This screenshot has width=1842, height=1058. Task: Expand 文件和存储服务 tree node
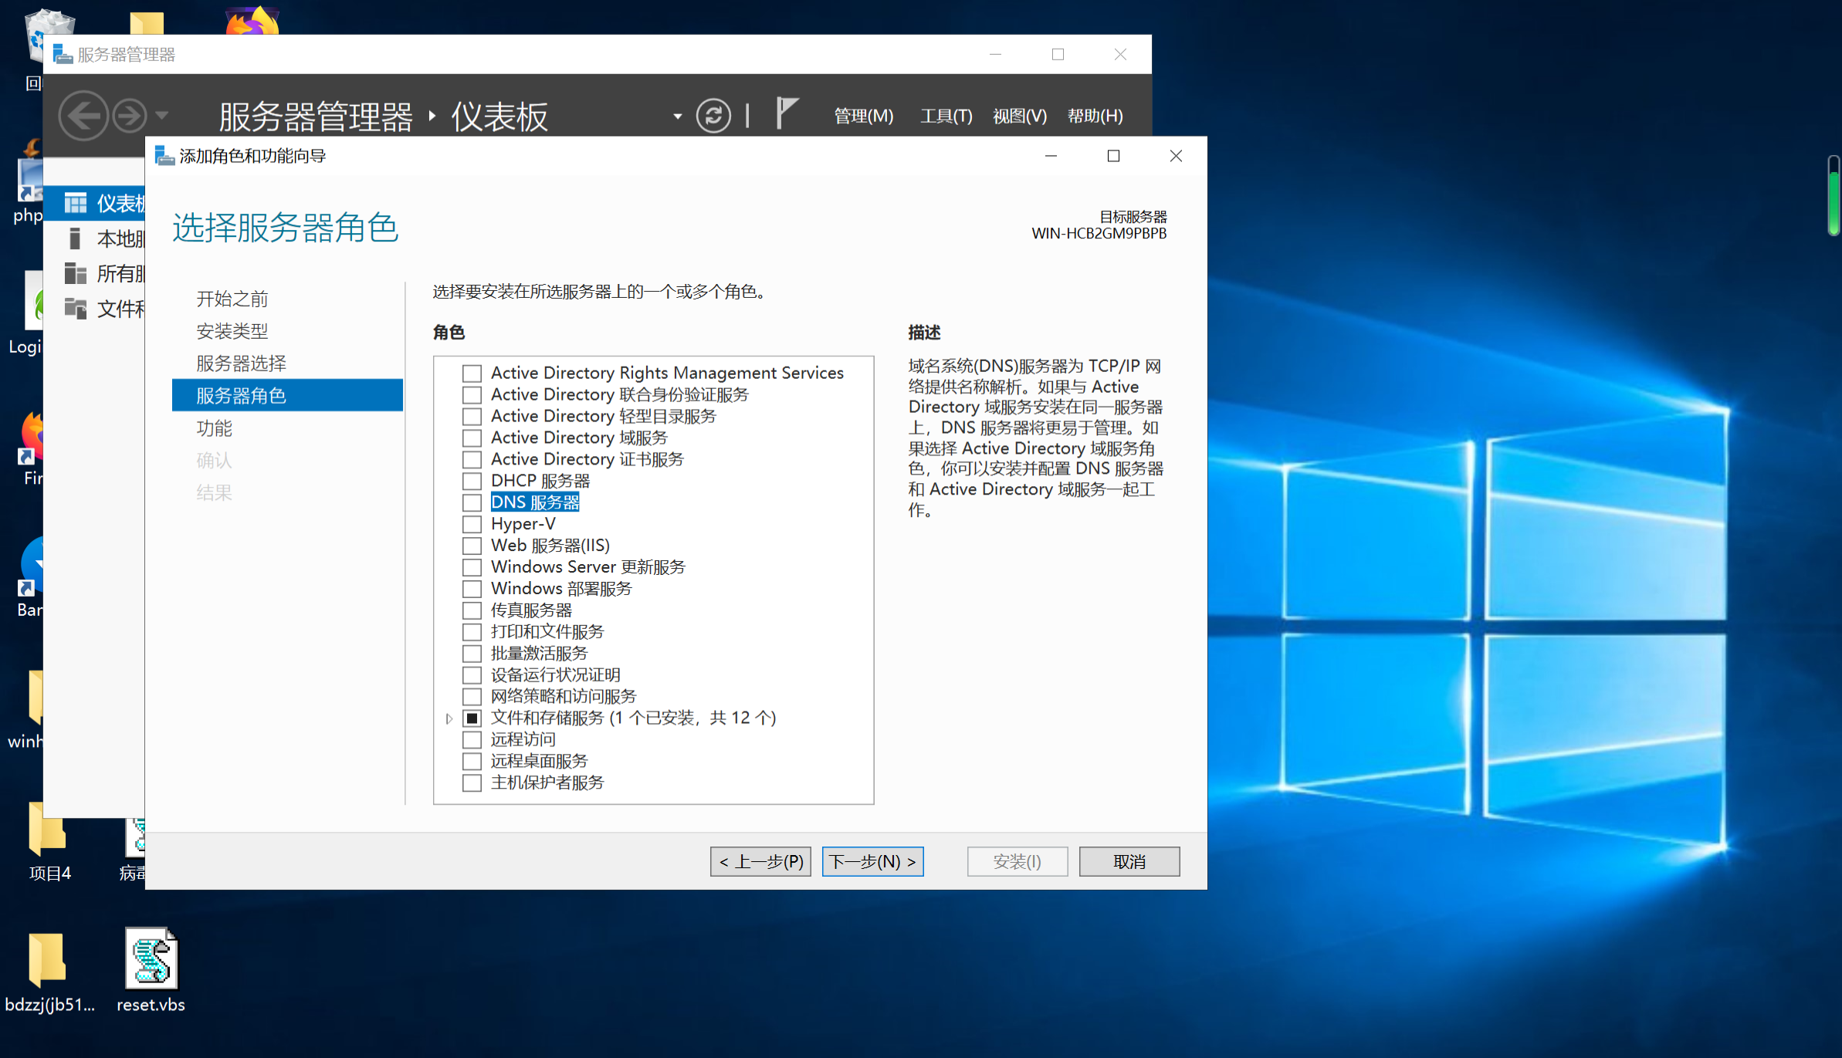449,718
